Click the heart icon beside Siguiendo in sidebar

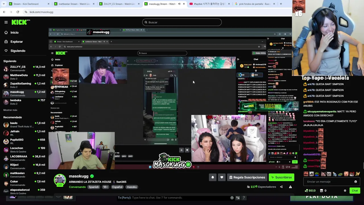pos(6,51)
